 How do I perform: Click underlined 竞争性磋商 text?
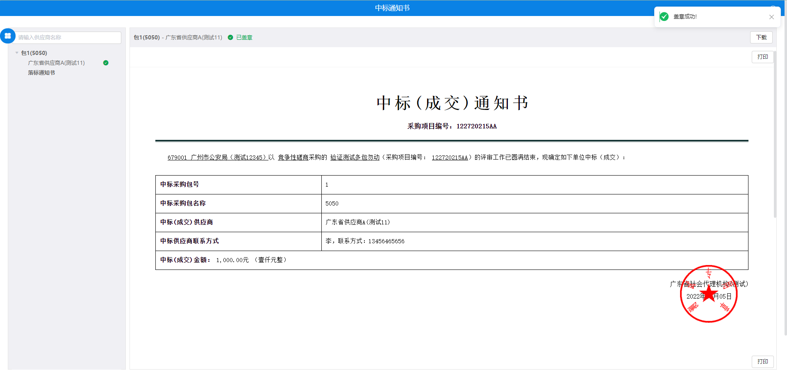293,158
